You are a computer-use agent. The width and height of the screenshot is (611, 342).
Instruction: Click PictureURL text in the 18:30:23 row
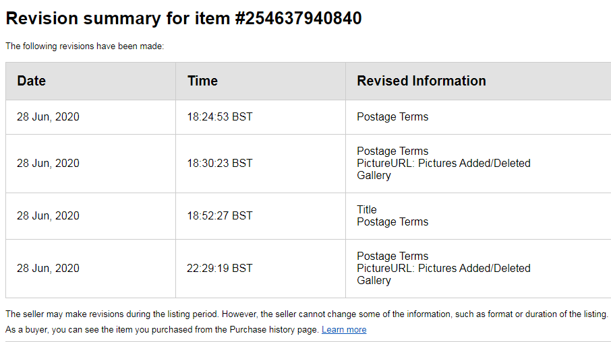[x=444, y=164]
